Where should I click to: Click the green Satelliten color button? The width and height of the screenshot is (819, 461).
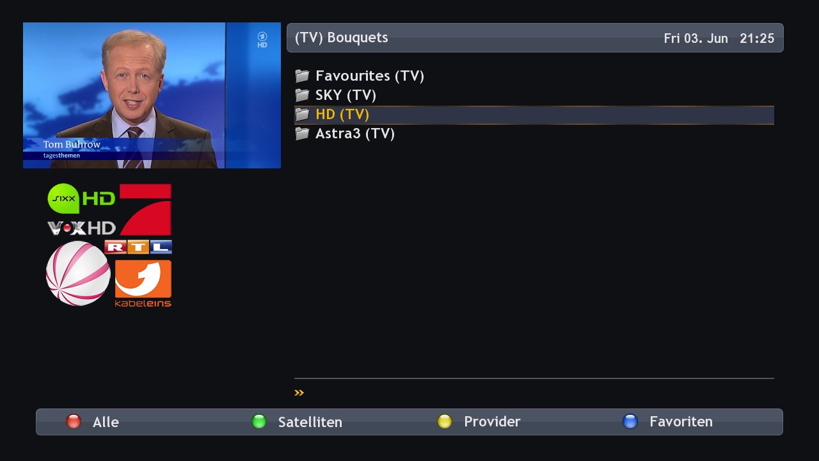(x=259, y=421)
